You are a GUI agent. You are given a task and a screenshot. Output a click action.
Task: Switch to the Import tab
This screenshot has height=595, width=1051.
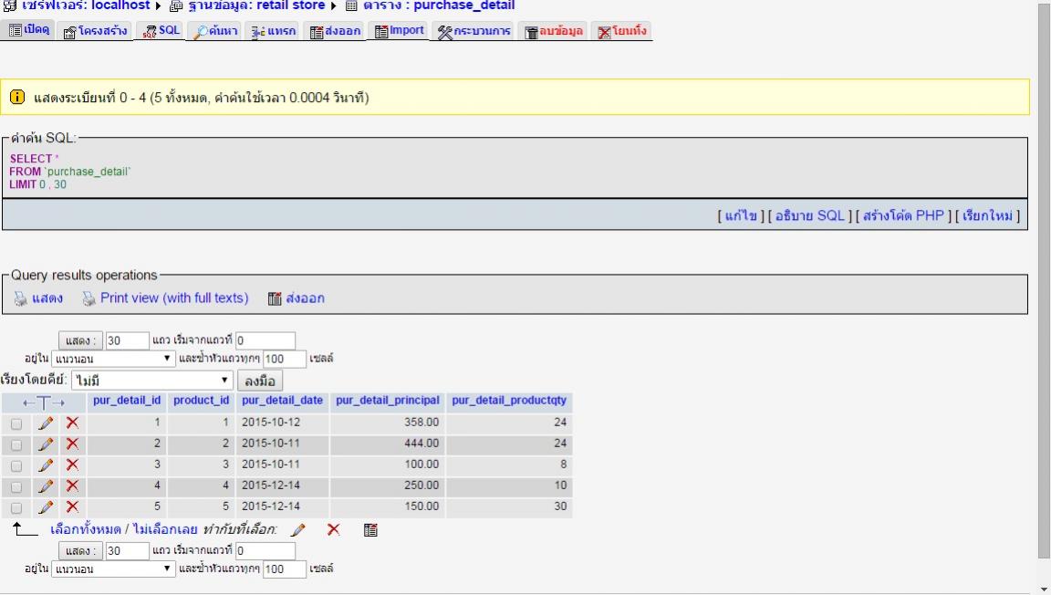pos(399,31)
